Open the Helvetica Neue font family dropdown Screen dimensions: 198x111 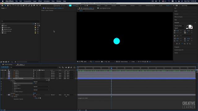click(x=180, y=26)
